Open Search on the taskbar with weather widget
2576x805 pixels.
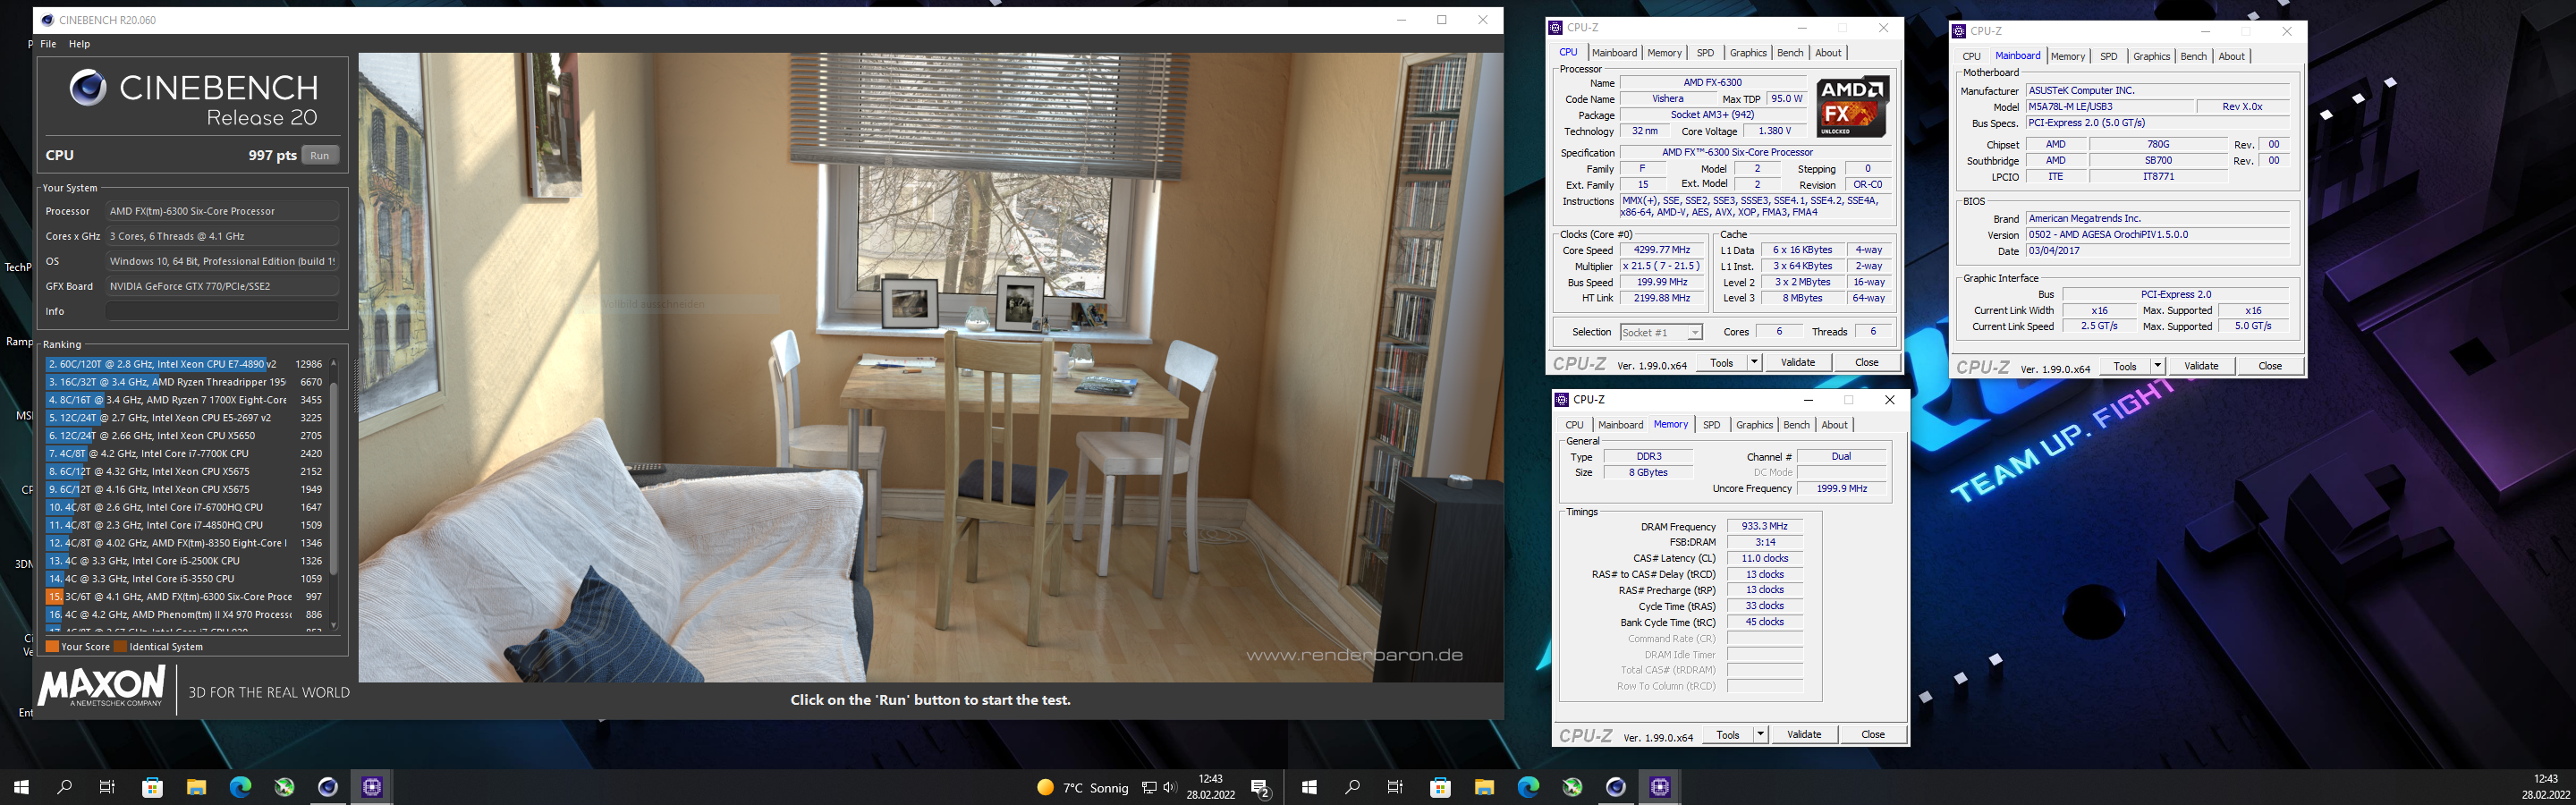point(65,787)
